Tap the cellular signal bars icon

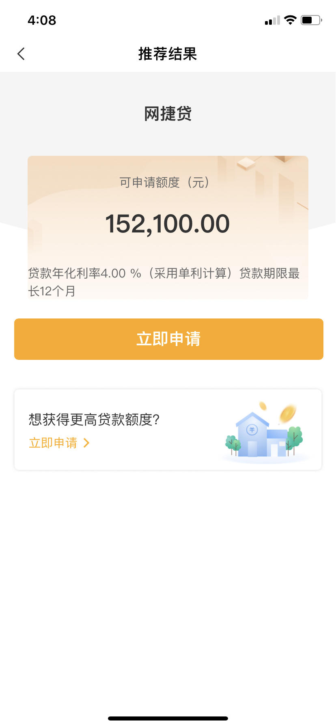click(272, 20)
